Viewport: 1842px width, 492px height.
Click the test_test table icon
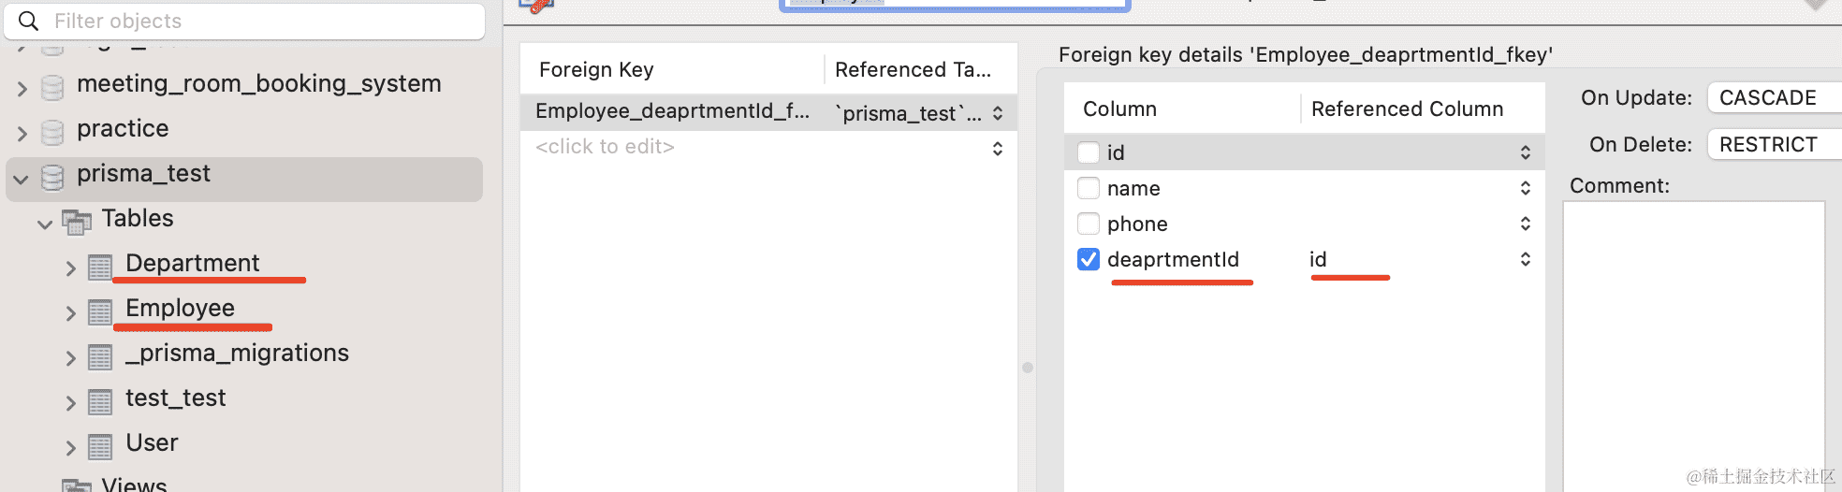[100, 402]
